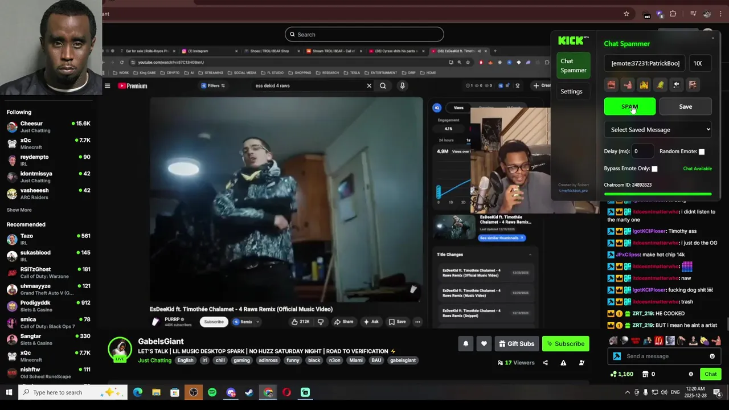Click Save under the YouTube video
729x410 pixels.
(x=397, y=322)
